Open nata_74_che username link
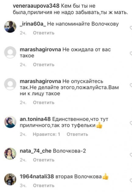Screen dimensions: 132x192 pos(36,151)
